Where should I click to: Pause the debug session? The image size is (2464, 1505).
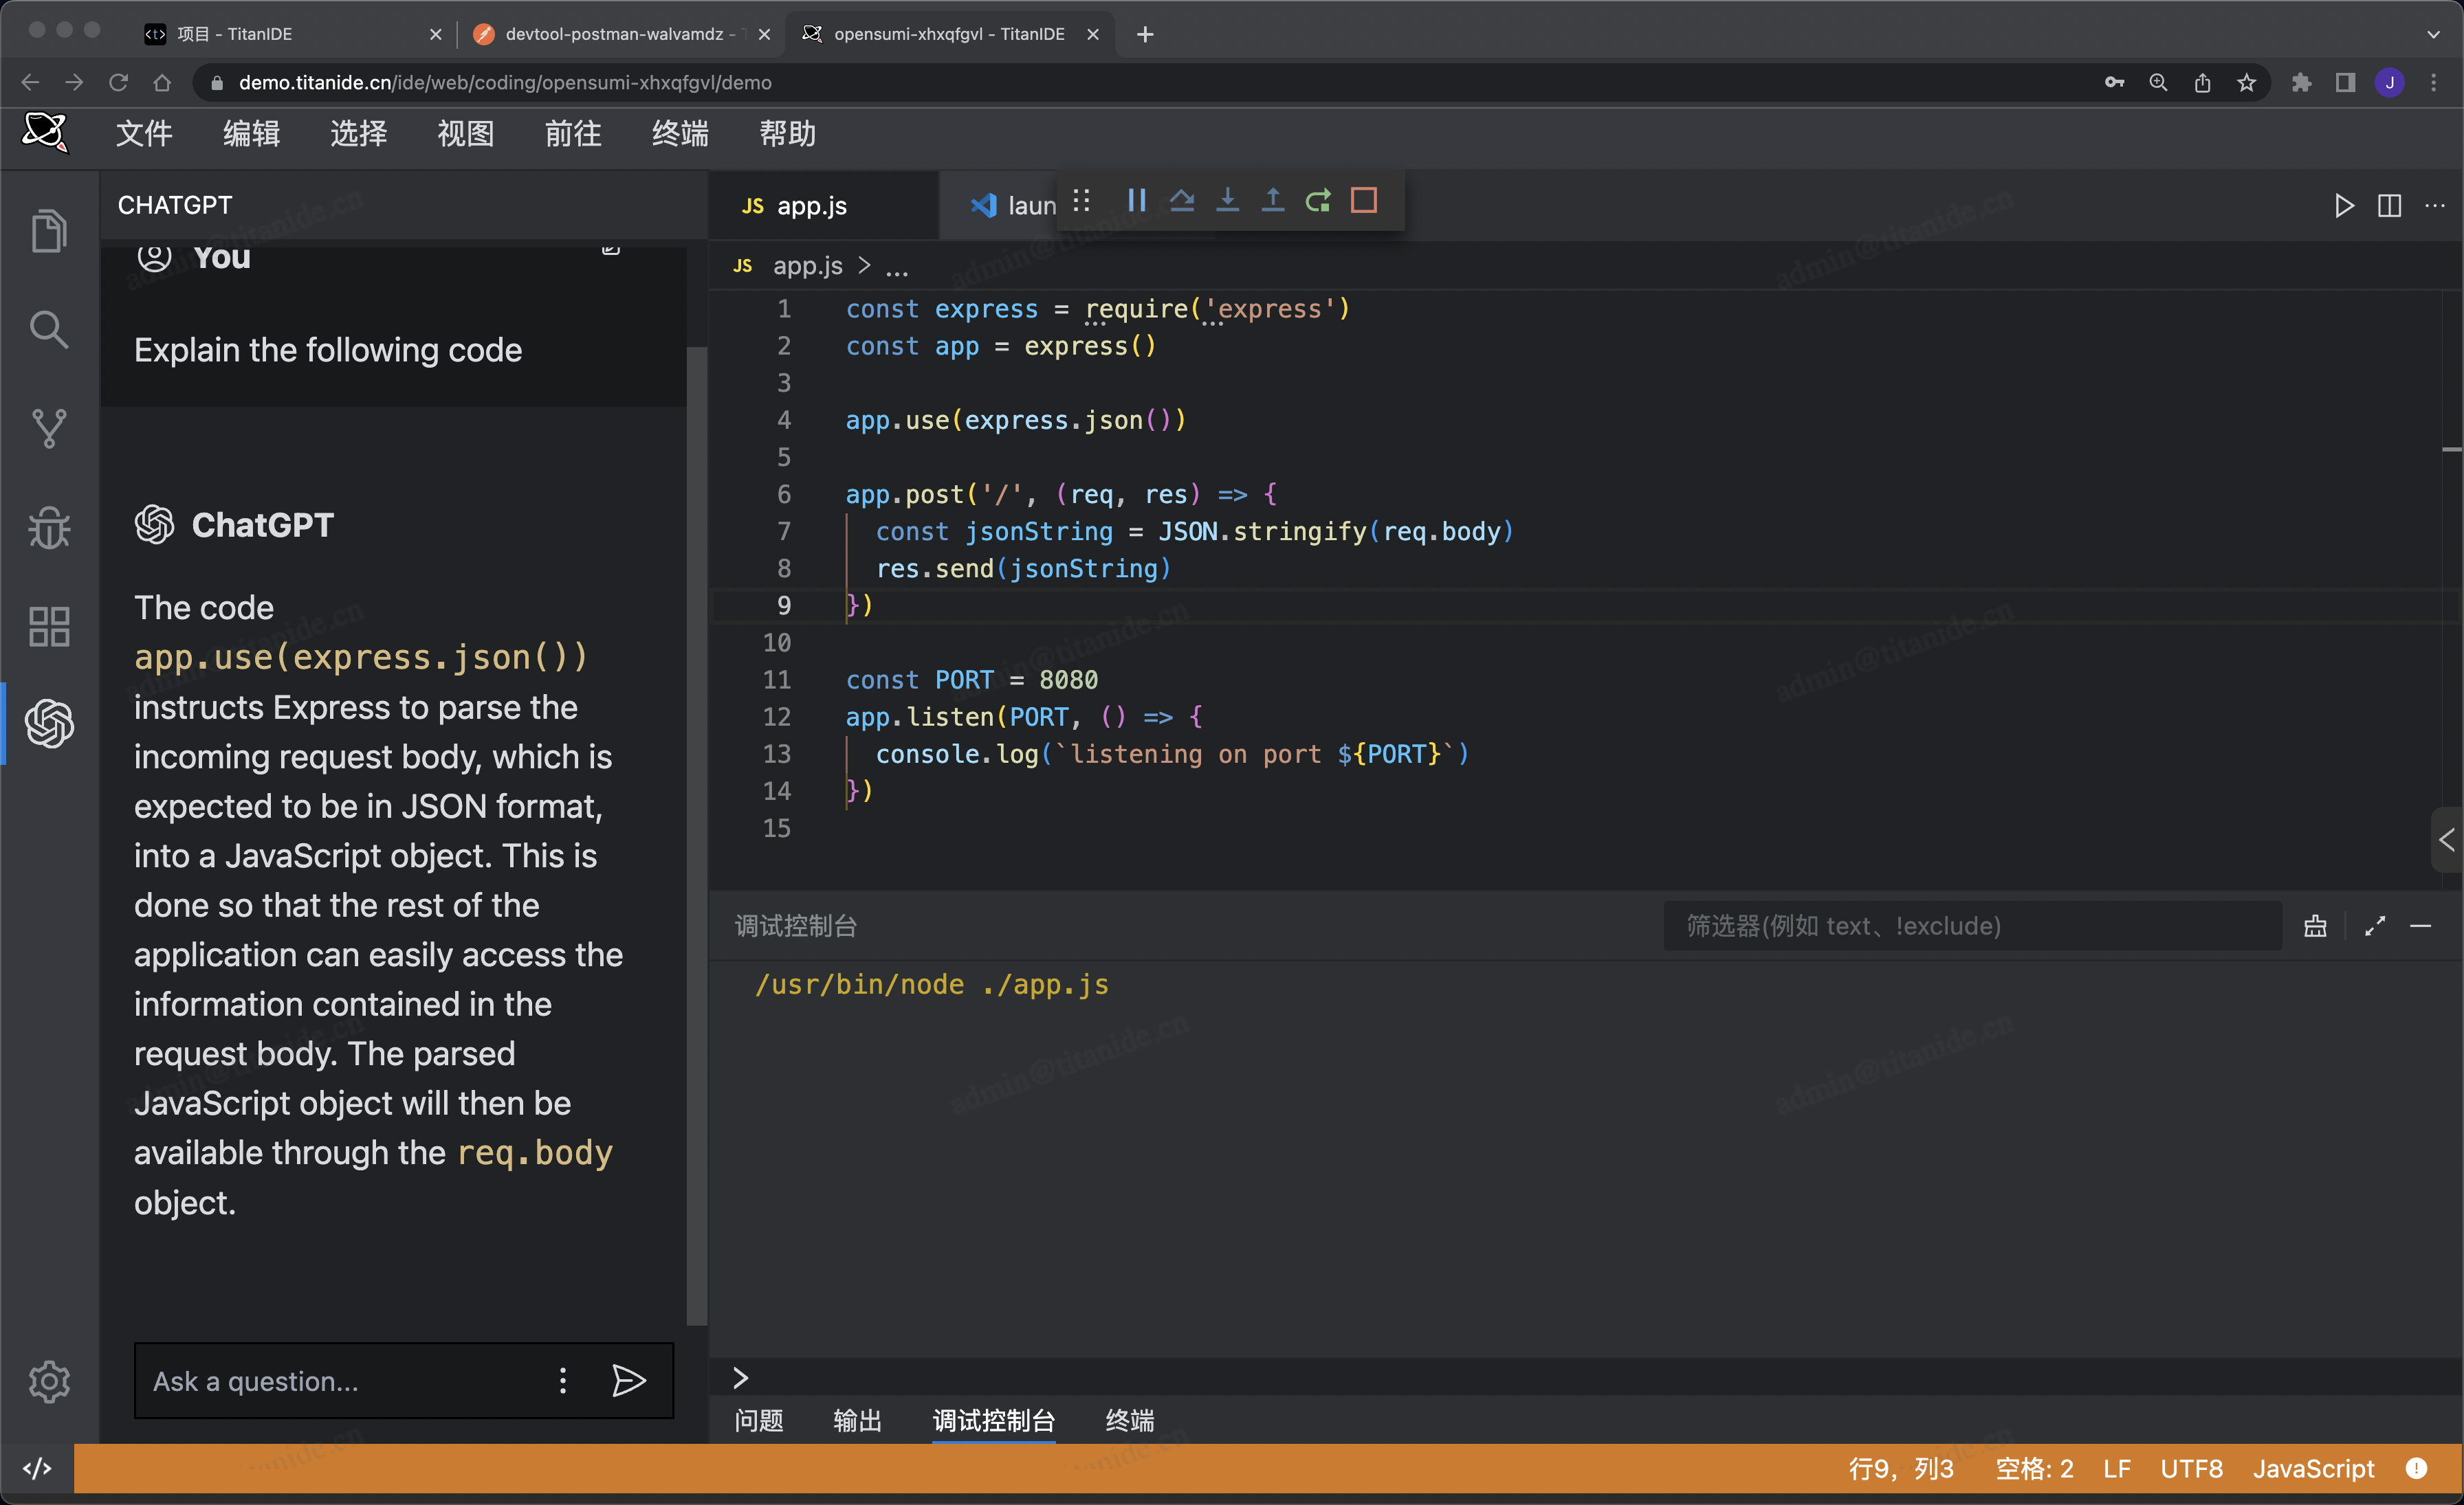(x=1136, y=201)
